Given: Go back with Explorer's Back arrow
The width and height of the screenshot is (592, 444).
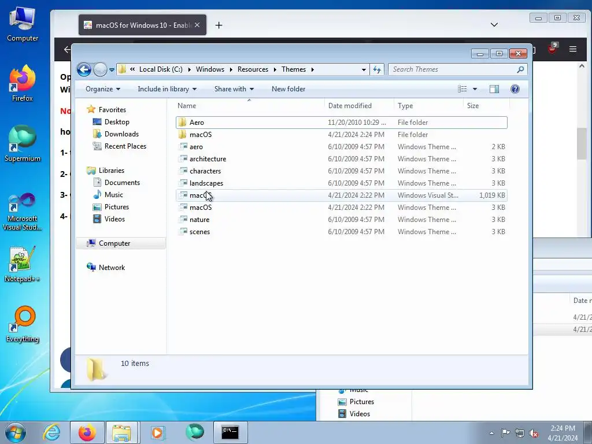Looking at the screenshot, I should (x=84, y=69).
